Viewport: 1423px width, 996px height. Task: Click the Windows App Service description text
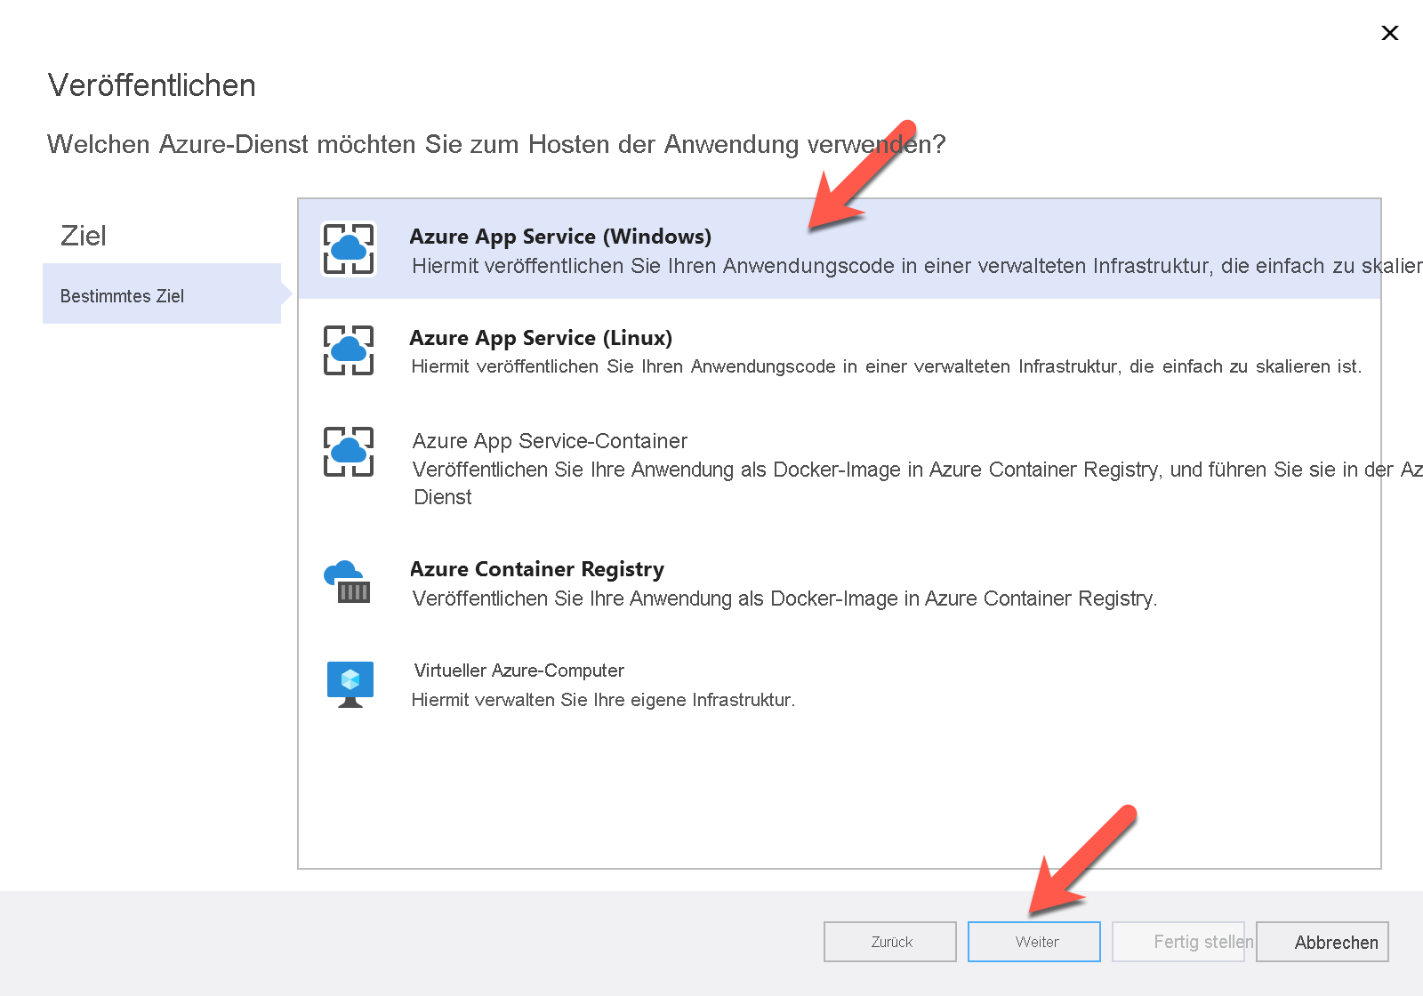tap(916, 266)
